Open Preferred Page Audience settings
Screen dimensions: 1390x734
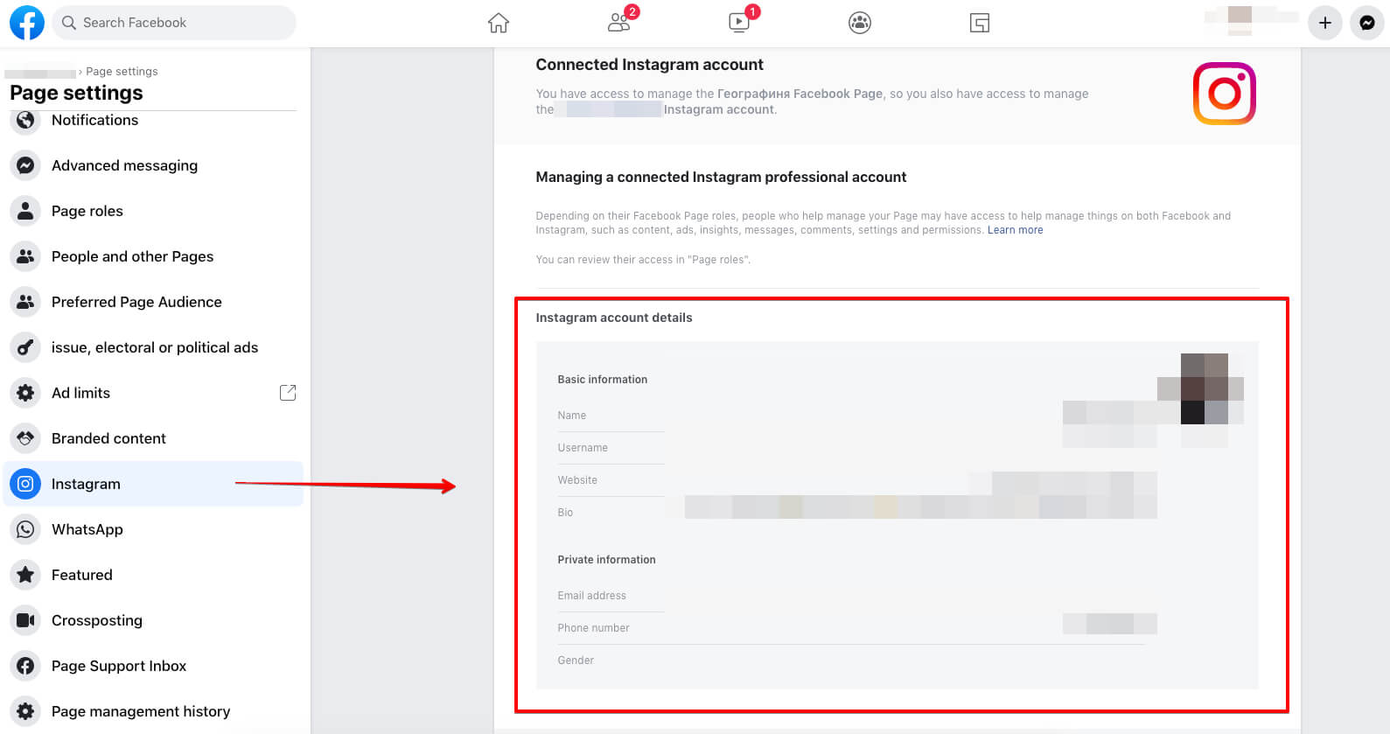pyautogui.click(x=136, y=302)
